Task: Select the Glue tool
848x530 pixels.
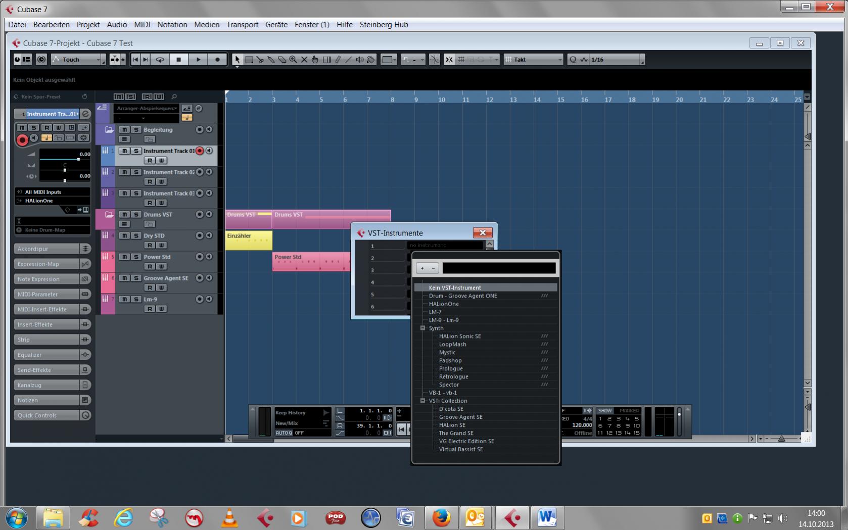Action: click(271, 60)
